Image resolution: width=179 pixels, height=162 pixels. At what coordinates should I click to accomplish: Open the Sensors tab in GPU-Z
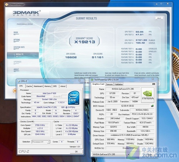coord(109,84)
